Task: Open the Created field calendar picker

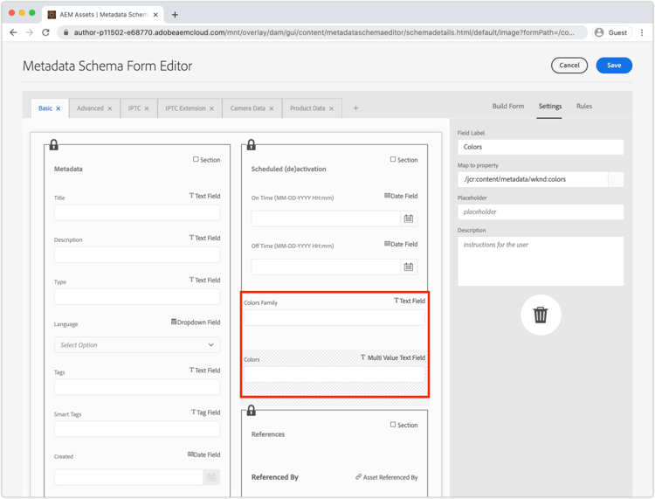Action: point(211,477)
